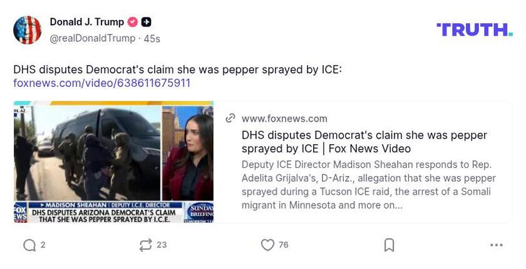
Task: Open the reply comment bubble icon
Action: tap(29, 245)
